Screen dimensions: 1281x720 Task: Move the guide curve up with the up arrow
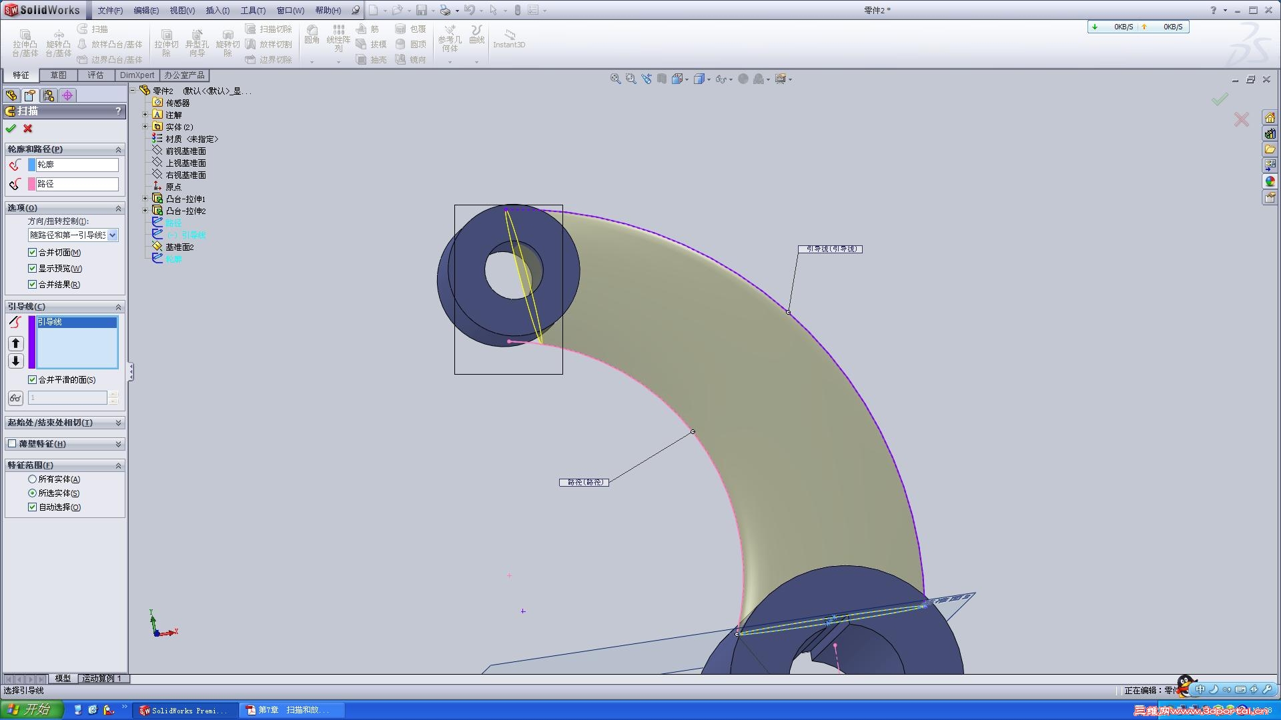coord(16,343)
